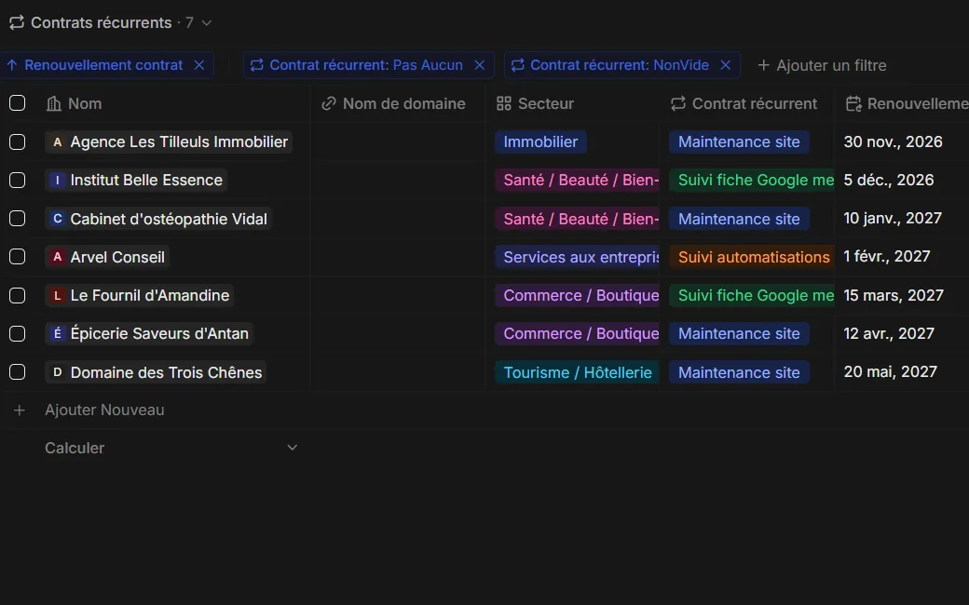
Task: Click Suivi fiche Google tag in Institut Belle Essence row
Action: [x=752, y=181]
